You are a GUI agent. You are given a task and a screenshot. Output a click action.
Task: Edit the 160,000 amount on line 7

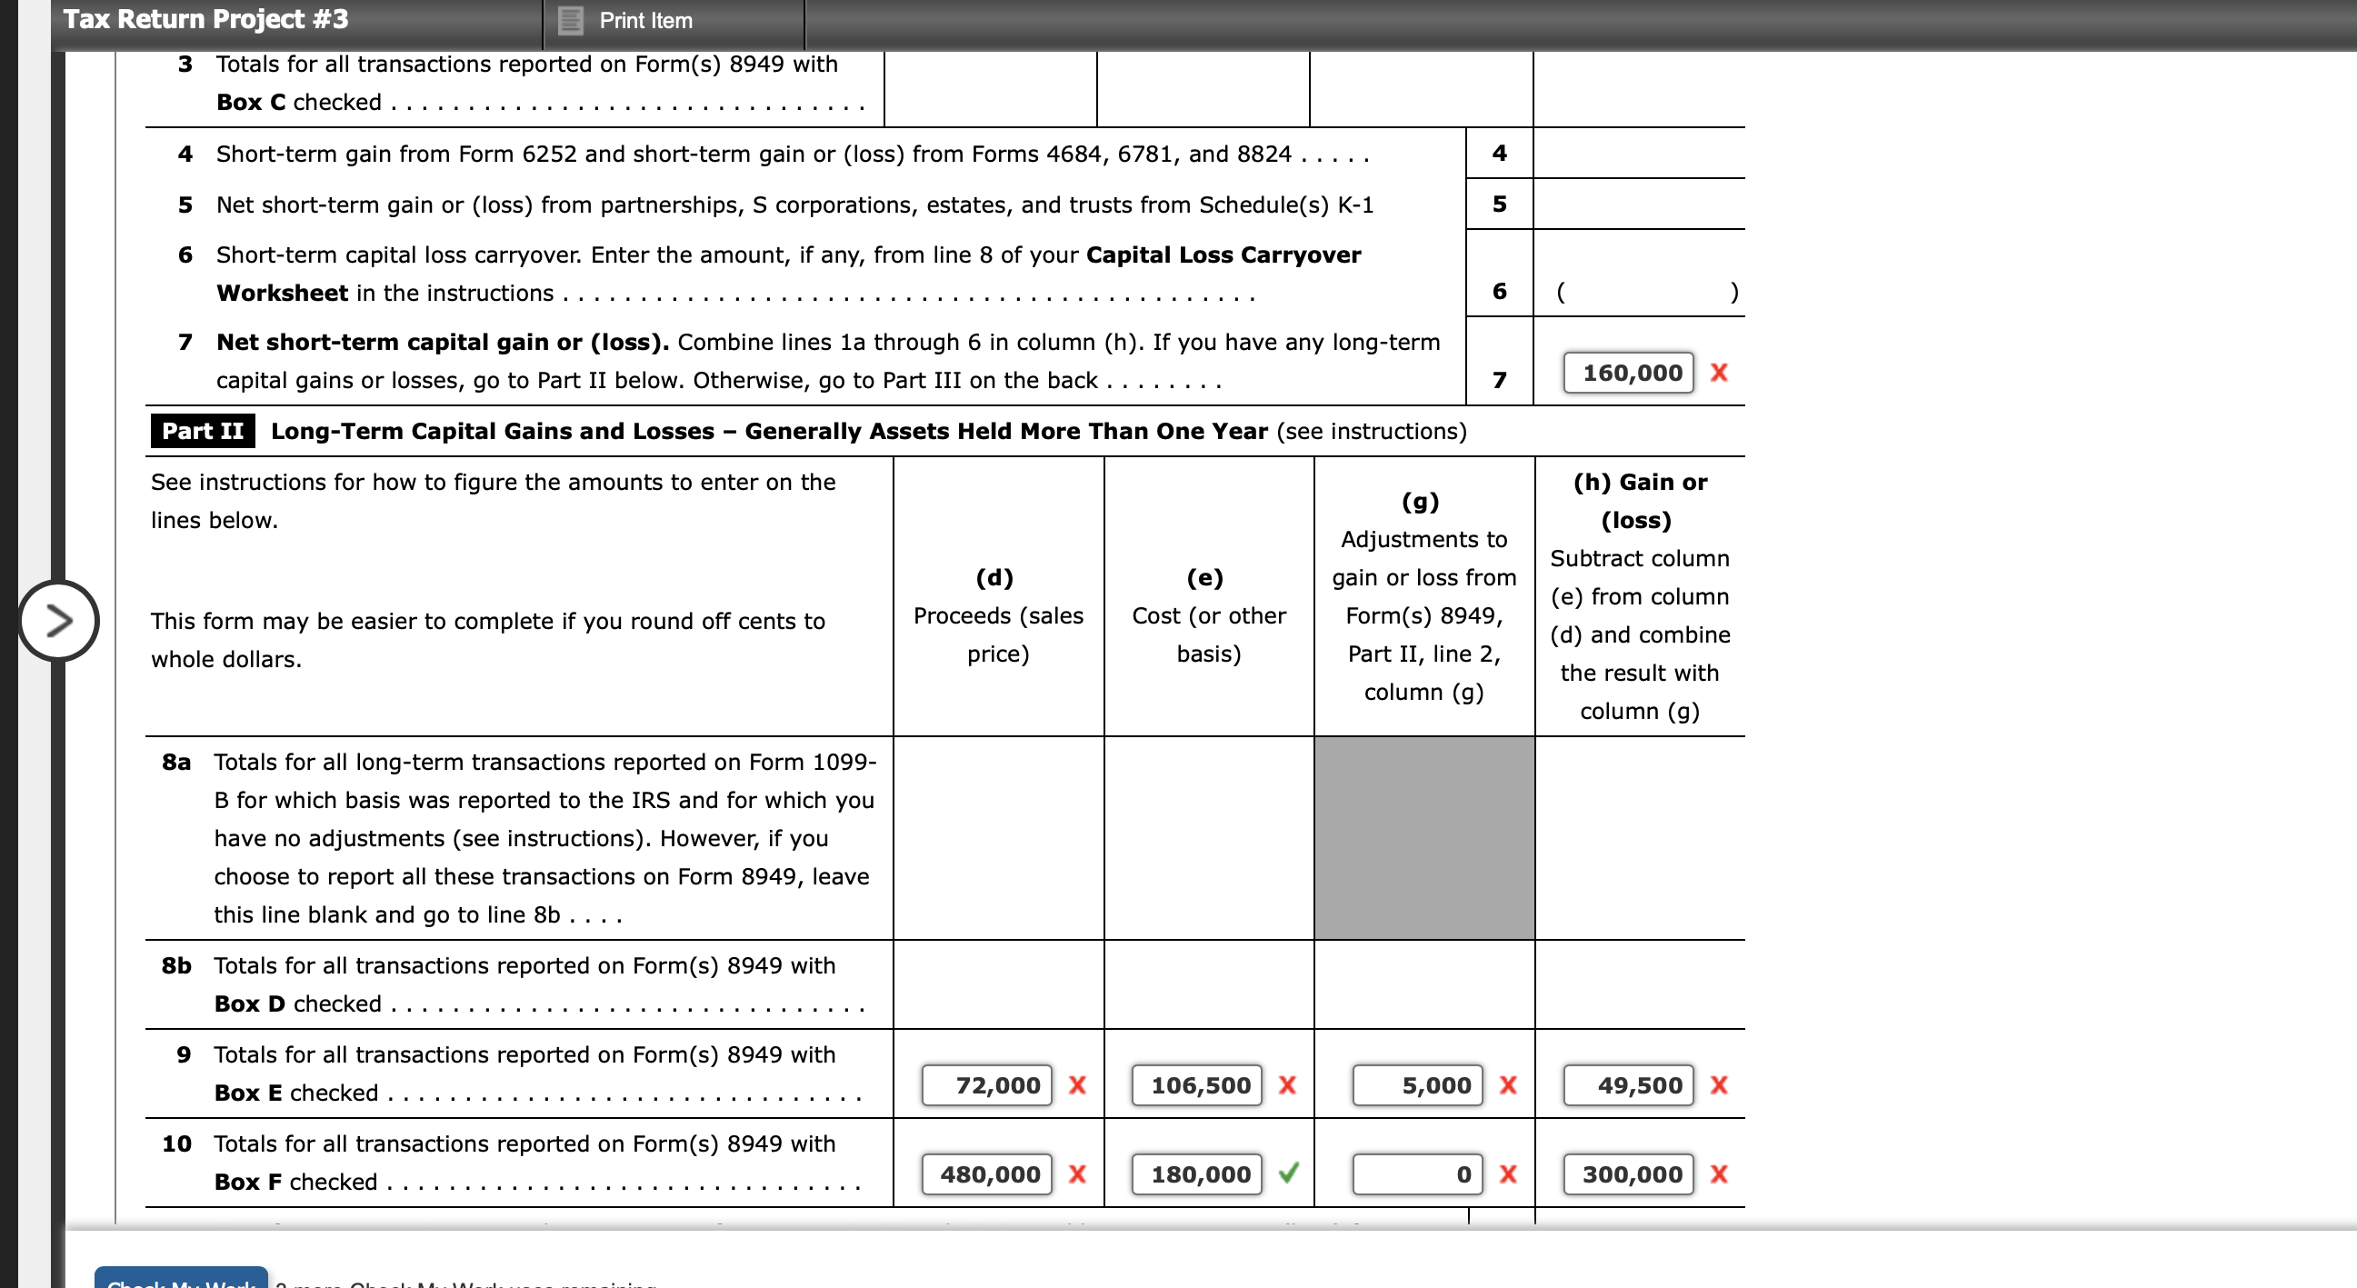tap(1630, 373)
